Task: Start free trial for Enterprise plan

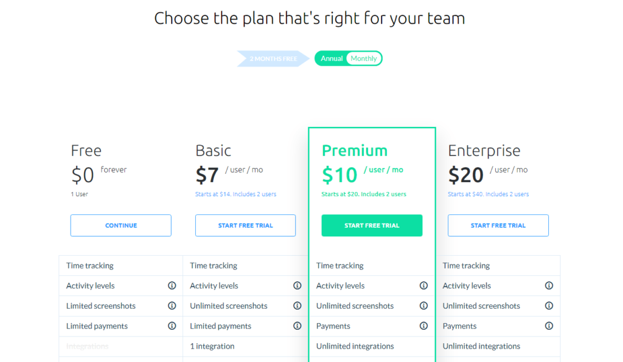Action: click(x=498, y=225)
